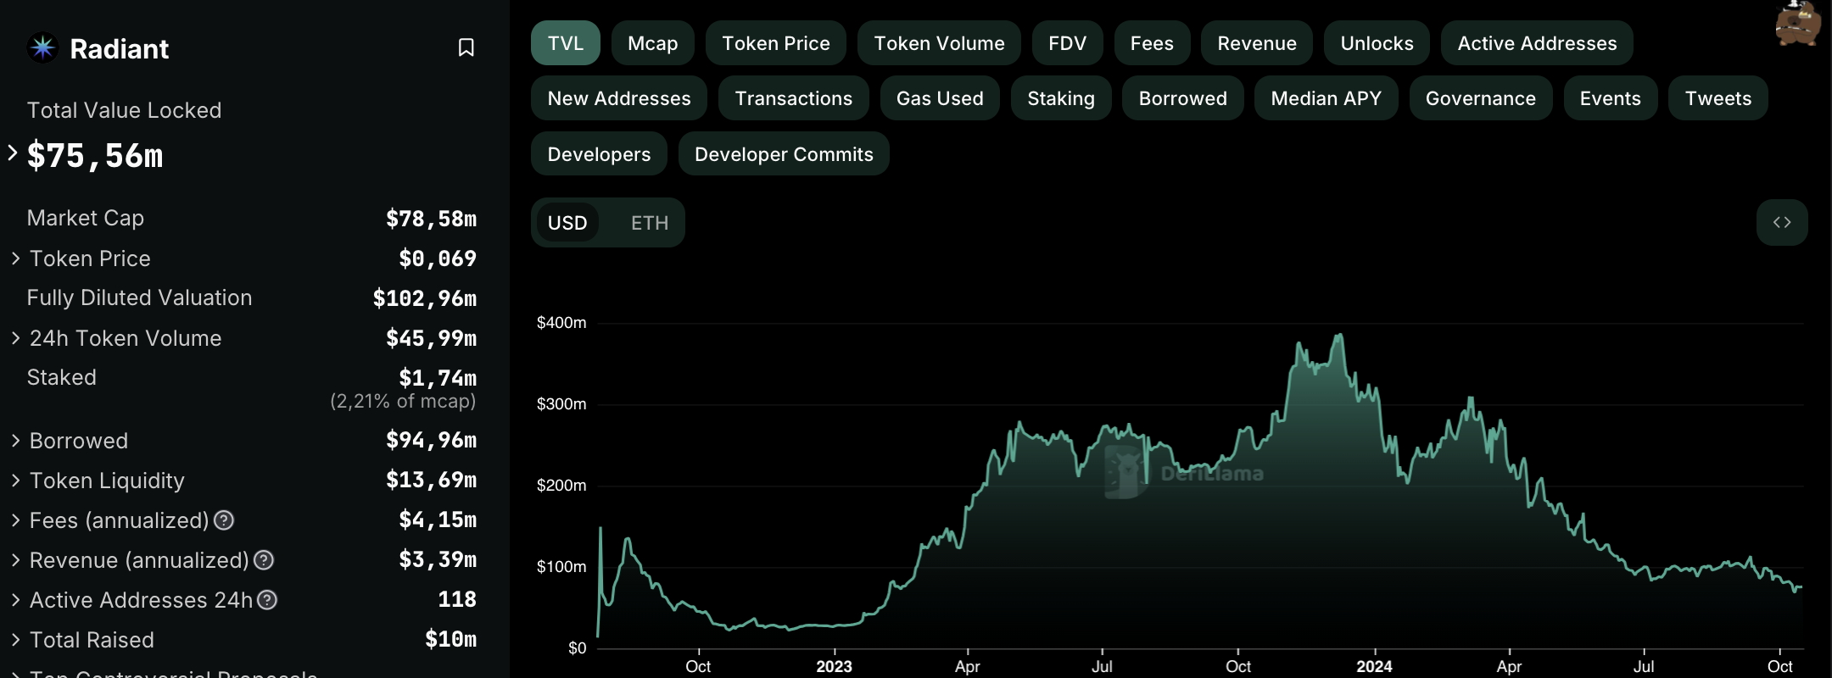The image size is (1832, 678).
Task: Switch chart denomination to USD
Action: pyautogui.click(x=567, y=223)
